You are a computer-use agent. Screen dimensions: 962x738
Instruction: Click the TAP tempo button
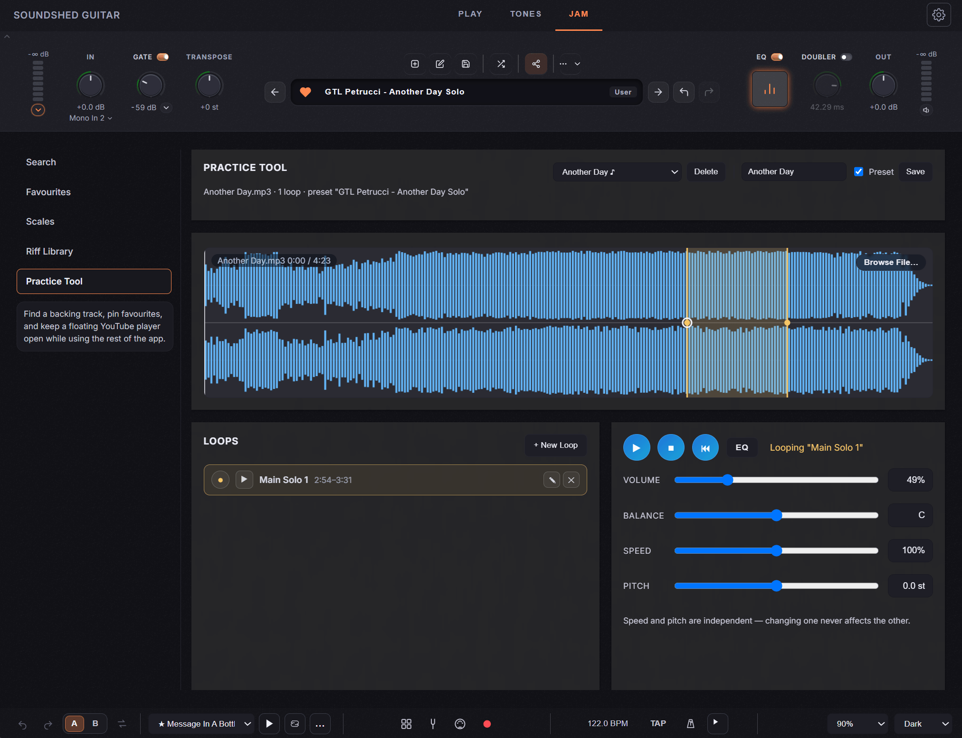(658, 723)
